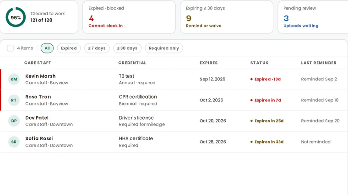Click the DP avatar for Dev Patel
348x195 pixels.
coord(14,121)
